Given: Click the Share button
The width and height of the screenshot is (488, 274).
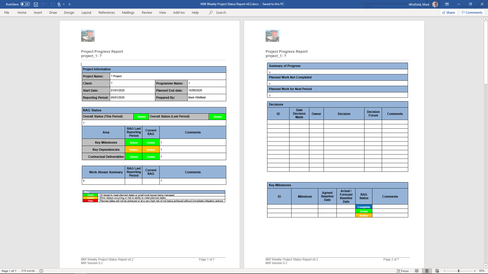Looking at the screenshot, I should (x=449, y=12).
